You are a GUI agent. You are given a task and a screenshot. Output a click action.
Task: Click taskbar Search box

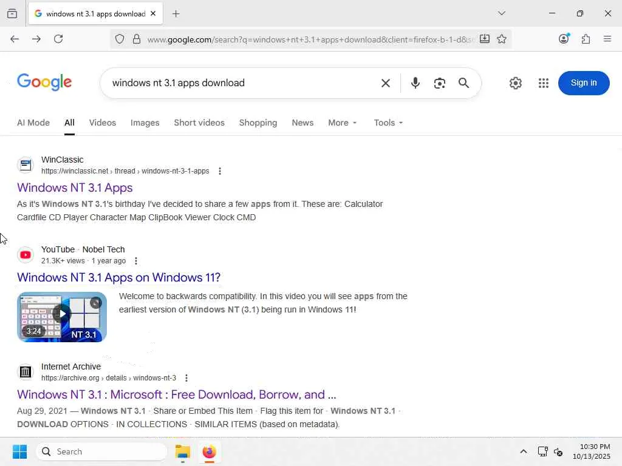pyautogui.click(x=101, y=451)
